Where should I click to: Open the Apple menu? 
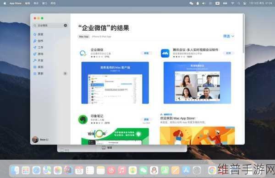point(5,3)
